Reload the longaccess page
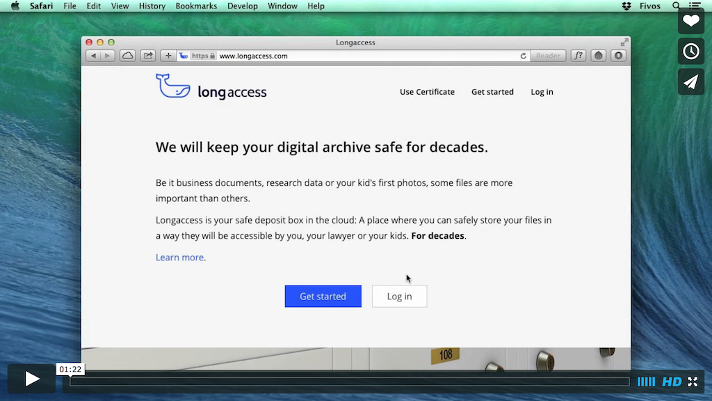The image size is (712, 401). (523, 56)
